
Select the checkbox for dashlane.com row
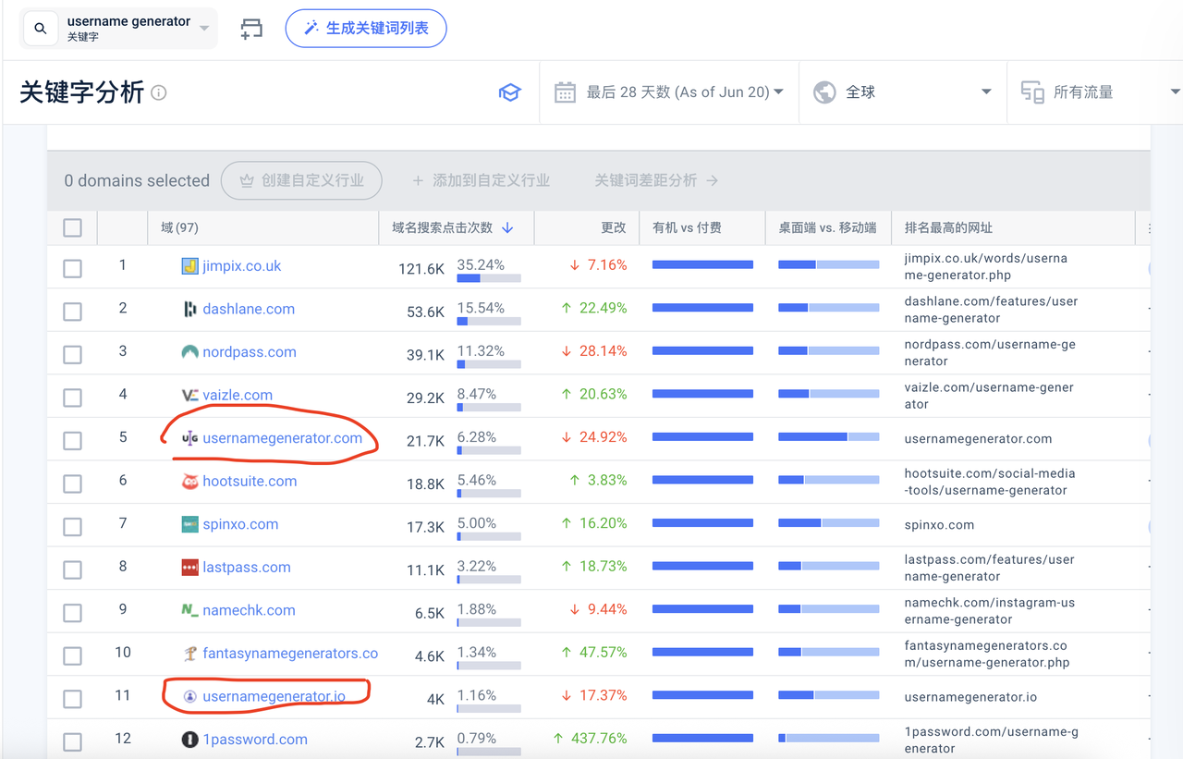(x=72, y=312)
